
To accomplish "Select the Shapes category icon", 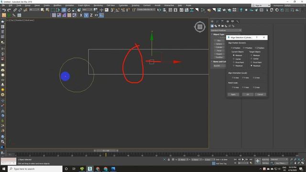I will 216,26.
